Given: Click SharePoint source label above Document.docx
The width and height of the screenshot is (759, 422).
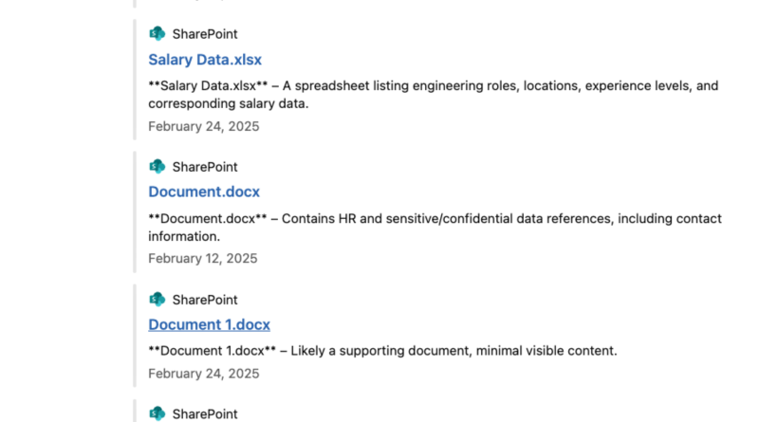Looking at the screenshot, I should tap(205, 167).
